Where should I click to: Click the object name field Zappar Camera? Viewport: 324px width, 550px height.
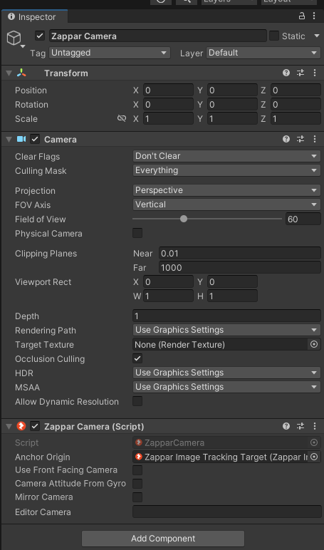pyautogui.click(x=158, y=36)
